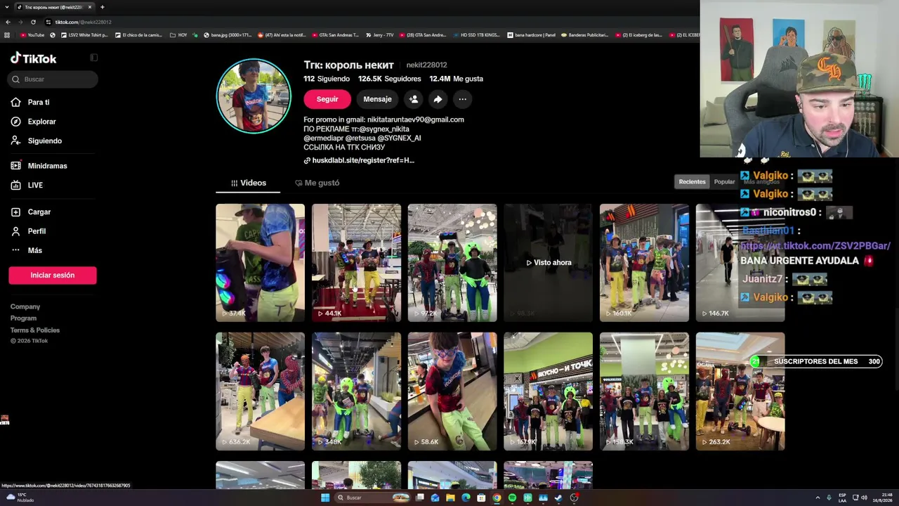899x506 pixels.
Task: Switch to the Videos tab
Action: pos(248,183)
